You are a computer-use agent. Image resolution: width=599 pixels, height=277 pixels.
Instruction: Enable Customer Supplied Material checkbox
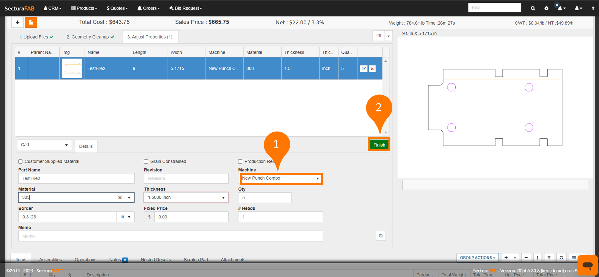pos(20,162)
